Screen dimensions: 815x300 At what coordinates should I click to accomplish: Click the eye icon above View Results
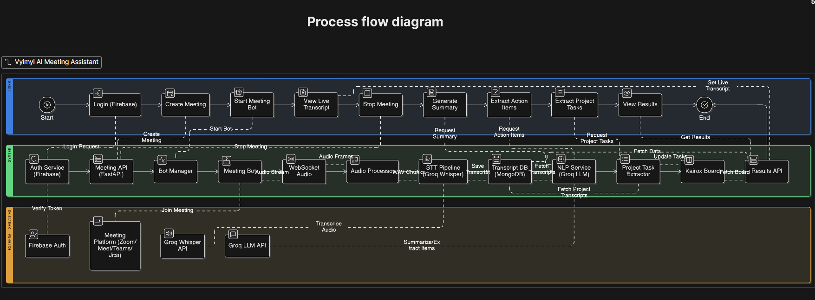tap(627, 93)
